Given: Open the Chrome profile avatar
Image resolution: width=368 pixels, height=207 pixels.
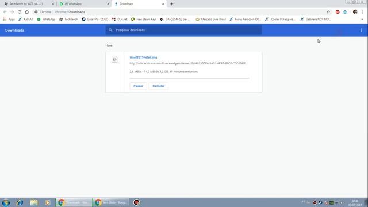Looking at the screenshot, I should (x=355, y=12).
